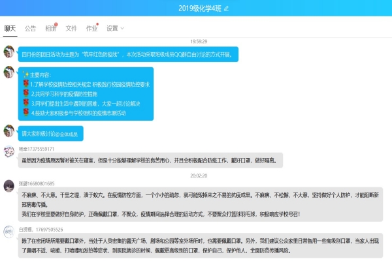Viewport: 392px width, 261px height.
Task: Click 张璐's profile avatar
Action: point(9,187)
